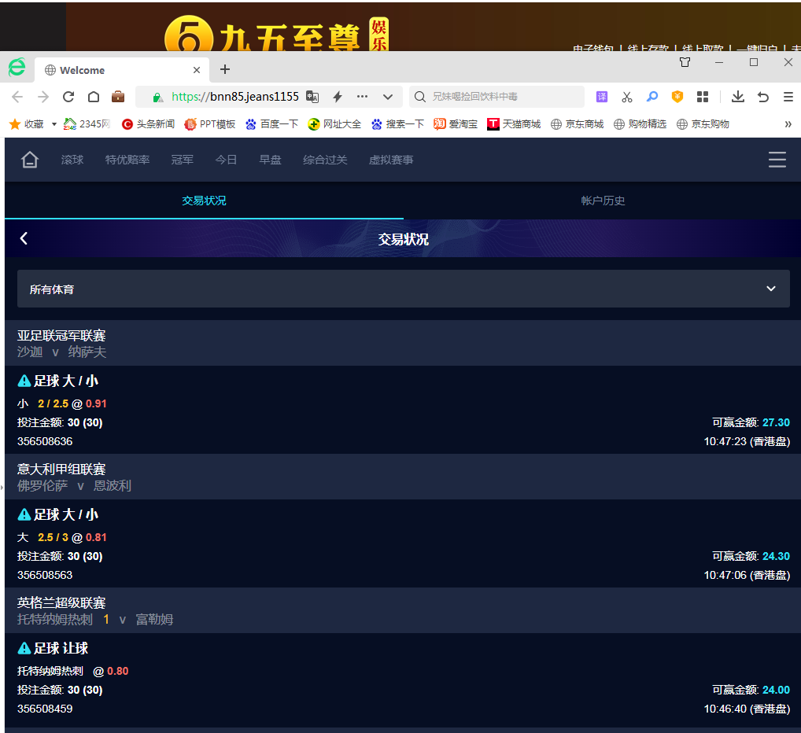801x733 pixels.
Task: Open the apps grid icon
Action: [x=703, y=97]
